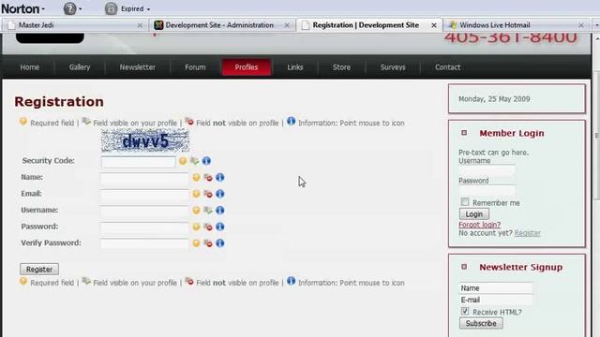
Task: Click the Verify Password input field
Action: click(x=144, y=243)
